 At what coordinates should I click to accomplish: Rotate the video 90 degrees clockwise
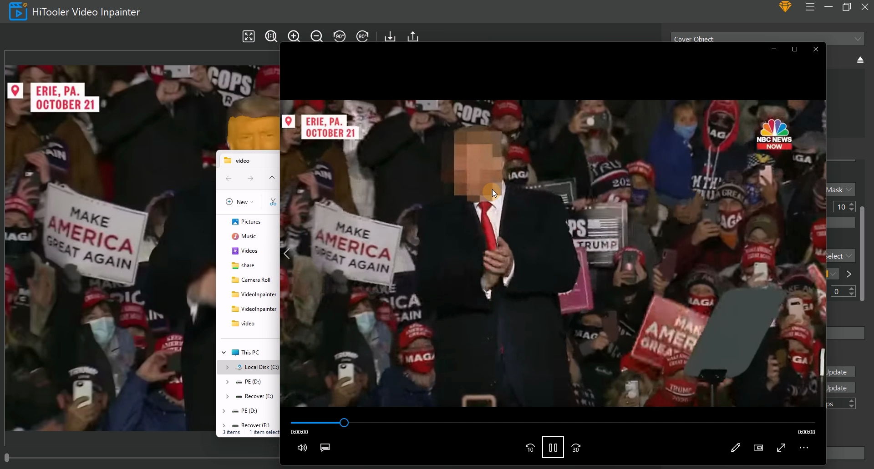click(362, 36)
